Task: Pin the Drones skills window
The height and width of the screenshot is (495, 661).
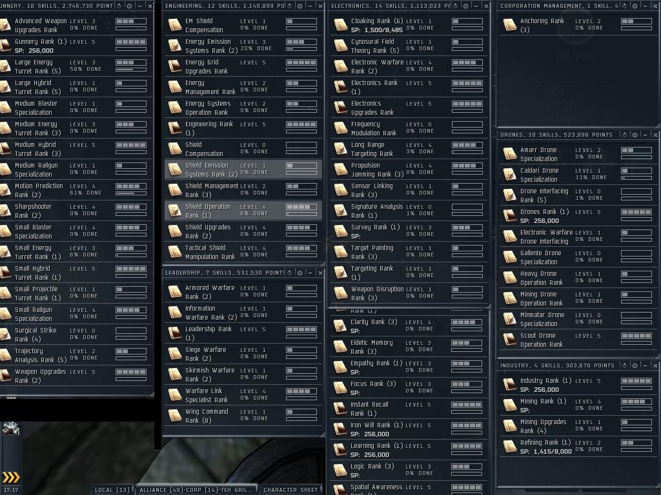Action: pos(635,135)
